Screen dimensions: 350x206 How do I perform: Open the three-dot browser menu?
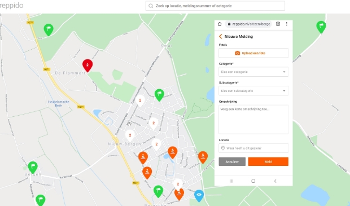(287, 24)
